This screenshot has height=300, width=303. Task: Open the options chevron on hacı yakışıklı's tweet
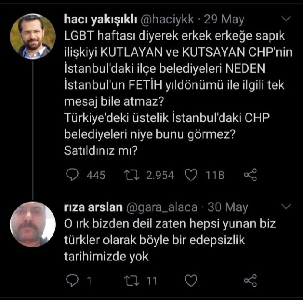tap(286, 19)
